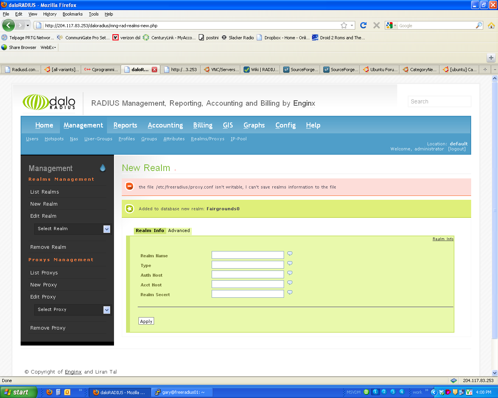Click the daloRADIUS logo
The width and height of the screenshot is (498, 398).
(49, 102)
